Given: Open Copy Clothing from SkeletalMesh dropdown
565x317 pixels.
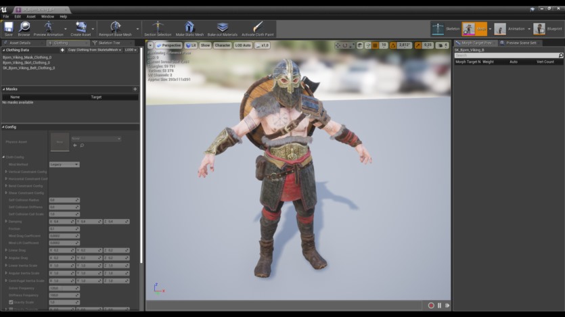Looking at the screenshot, I should coord(95,50).
